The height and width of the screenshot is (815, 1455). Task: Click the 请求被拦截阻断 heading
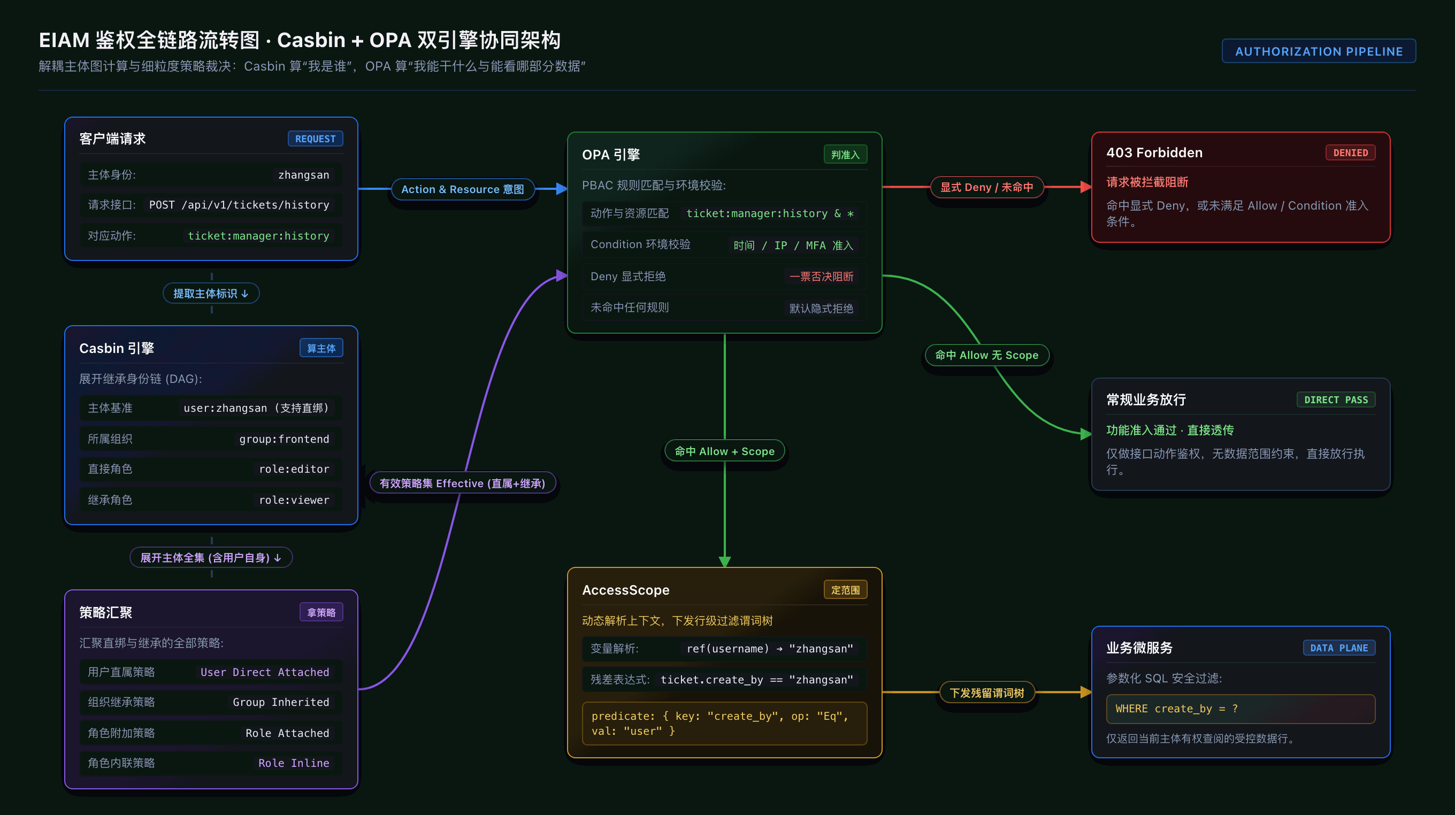[x=1146, y=182]
